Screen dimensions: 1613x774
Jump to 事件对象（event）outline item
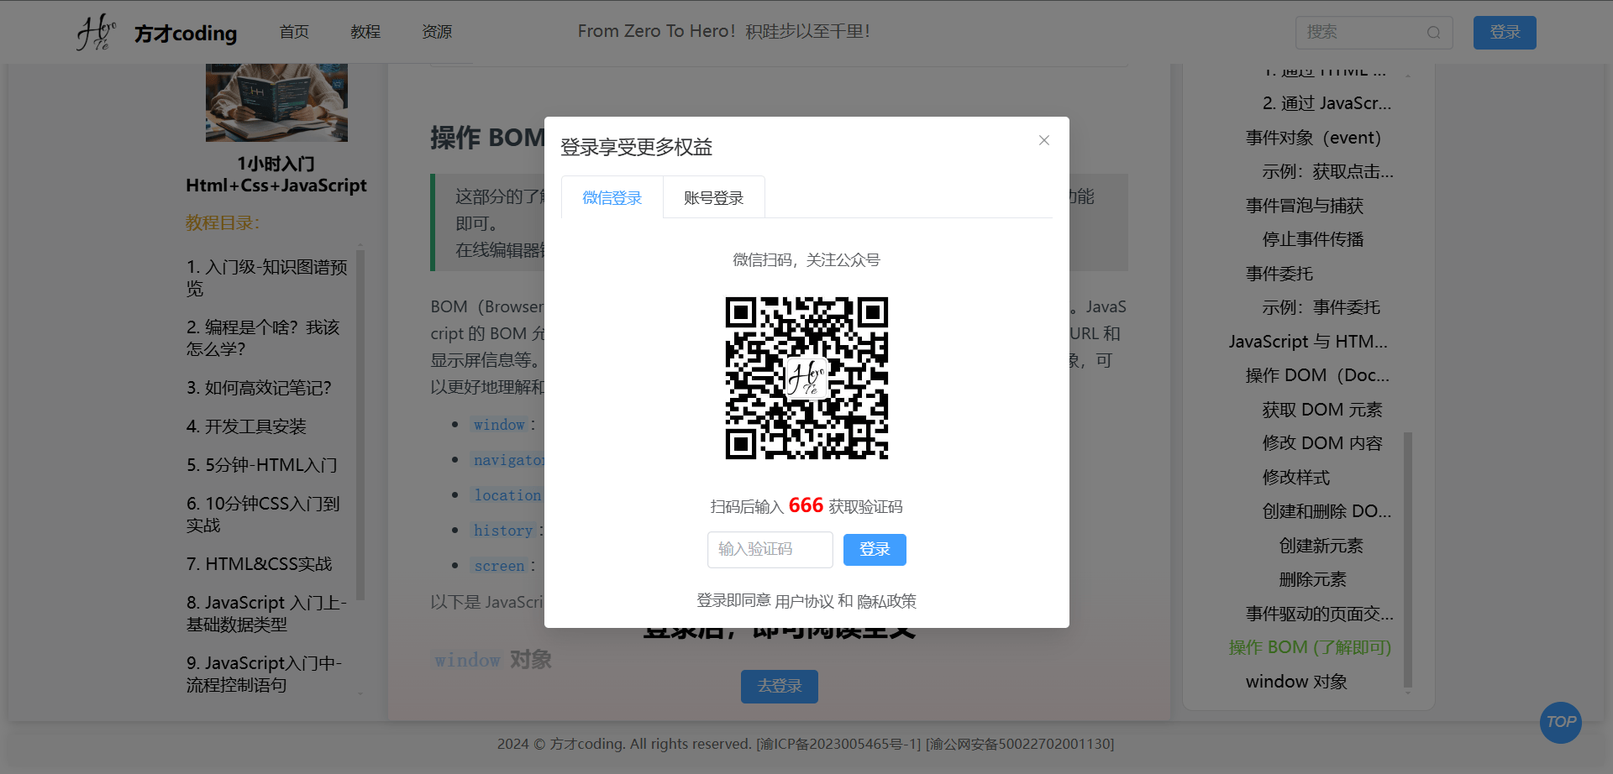(x=1313, y=138)
